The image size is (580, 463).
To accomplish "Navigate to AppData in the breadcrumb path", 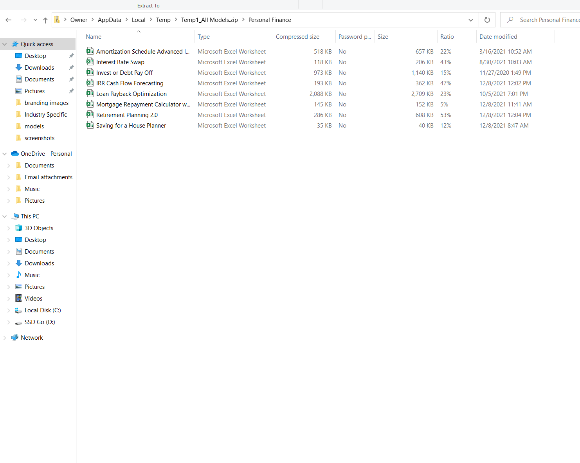I will [109, 20].
